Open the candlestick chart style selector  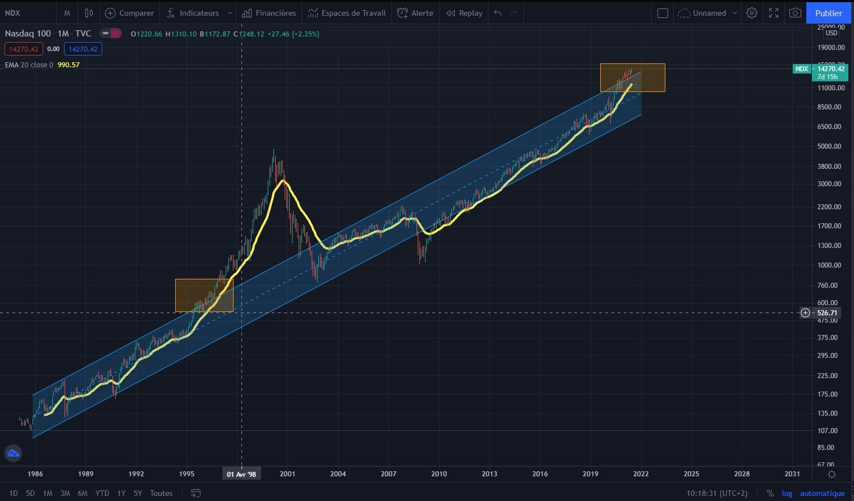[x=89, y=13]
